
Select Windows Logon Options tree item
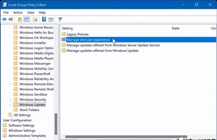(x=36, y=48)
